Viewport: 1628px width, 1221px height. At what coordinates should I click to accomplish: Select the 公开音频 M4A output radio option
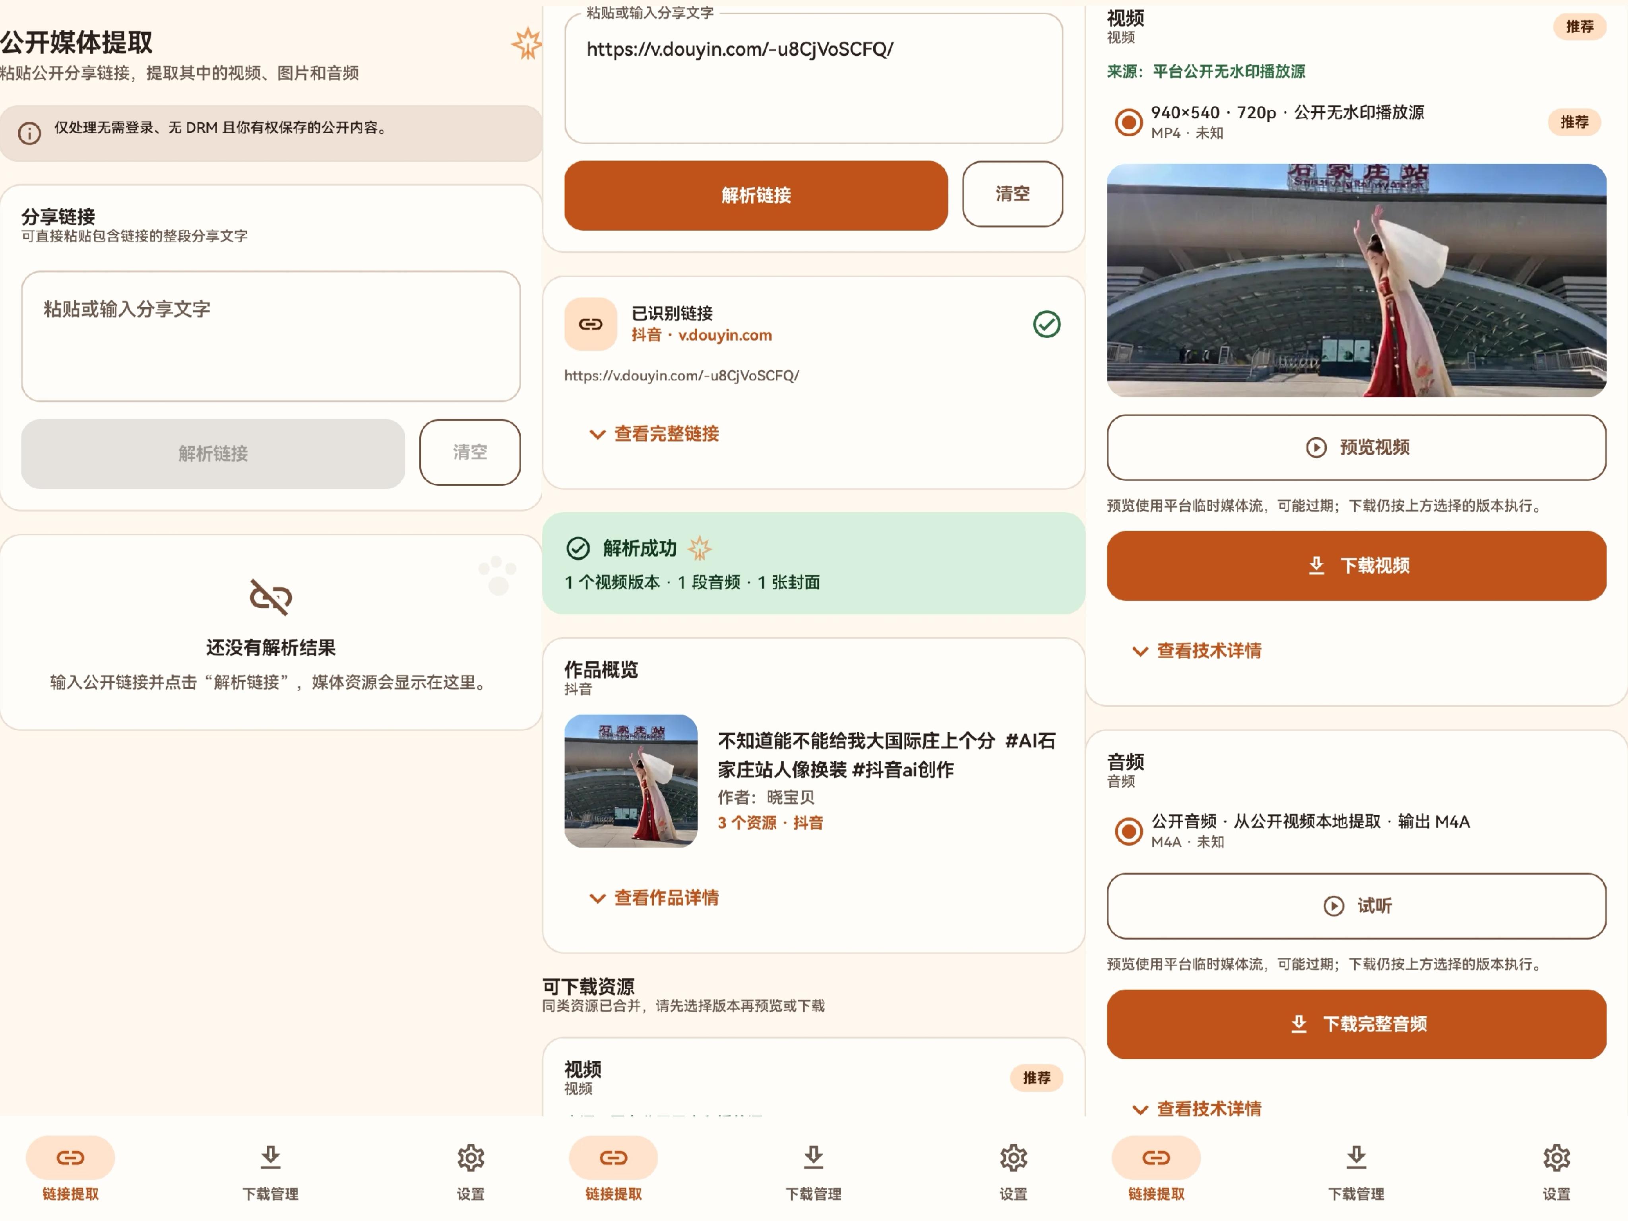click(1128, 831)
